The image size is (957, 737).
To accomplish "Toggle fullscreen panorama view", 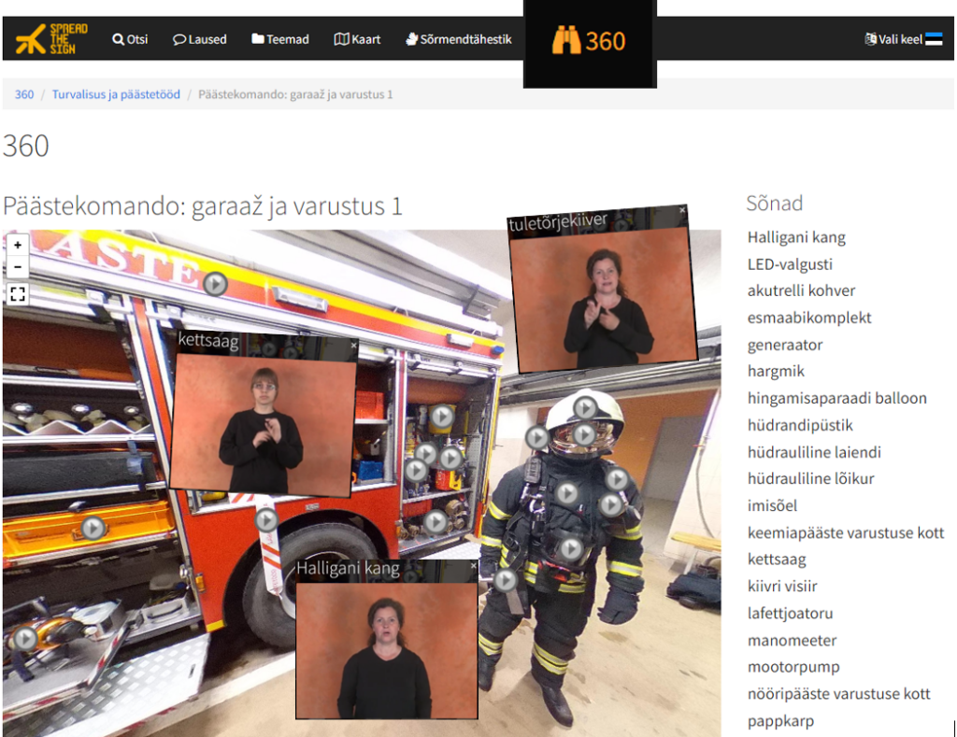I will pyautogui.click(x=18, y=294).
